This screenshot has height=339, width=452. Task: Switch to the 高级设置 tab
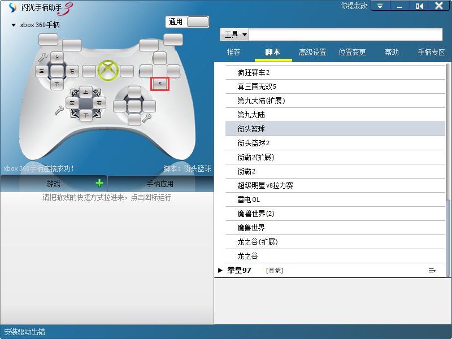click(314, 51)
